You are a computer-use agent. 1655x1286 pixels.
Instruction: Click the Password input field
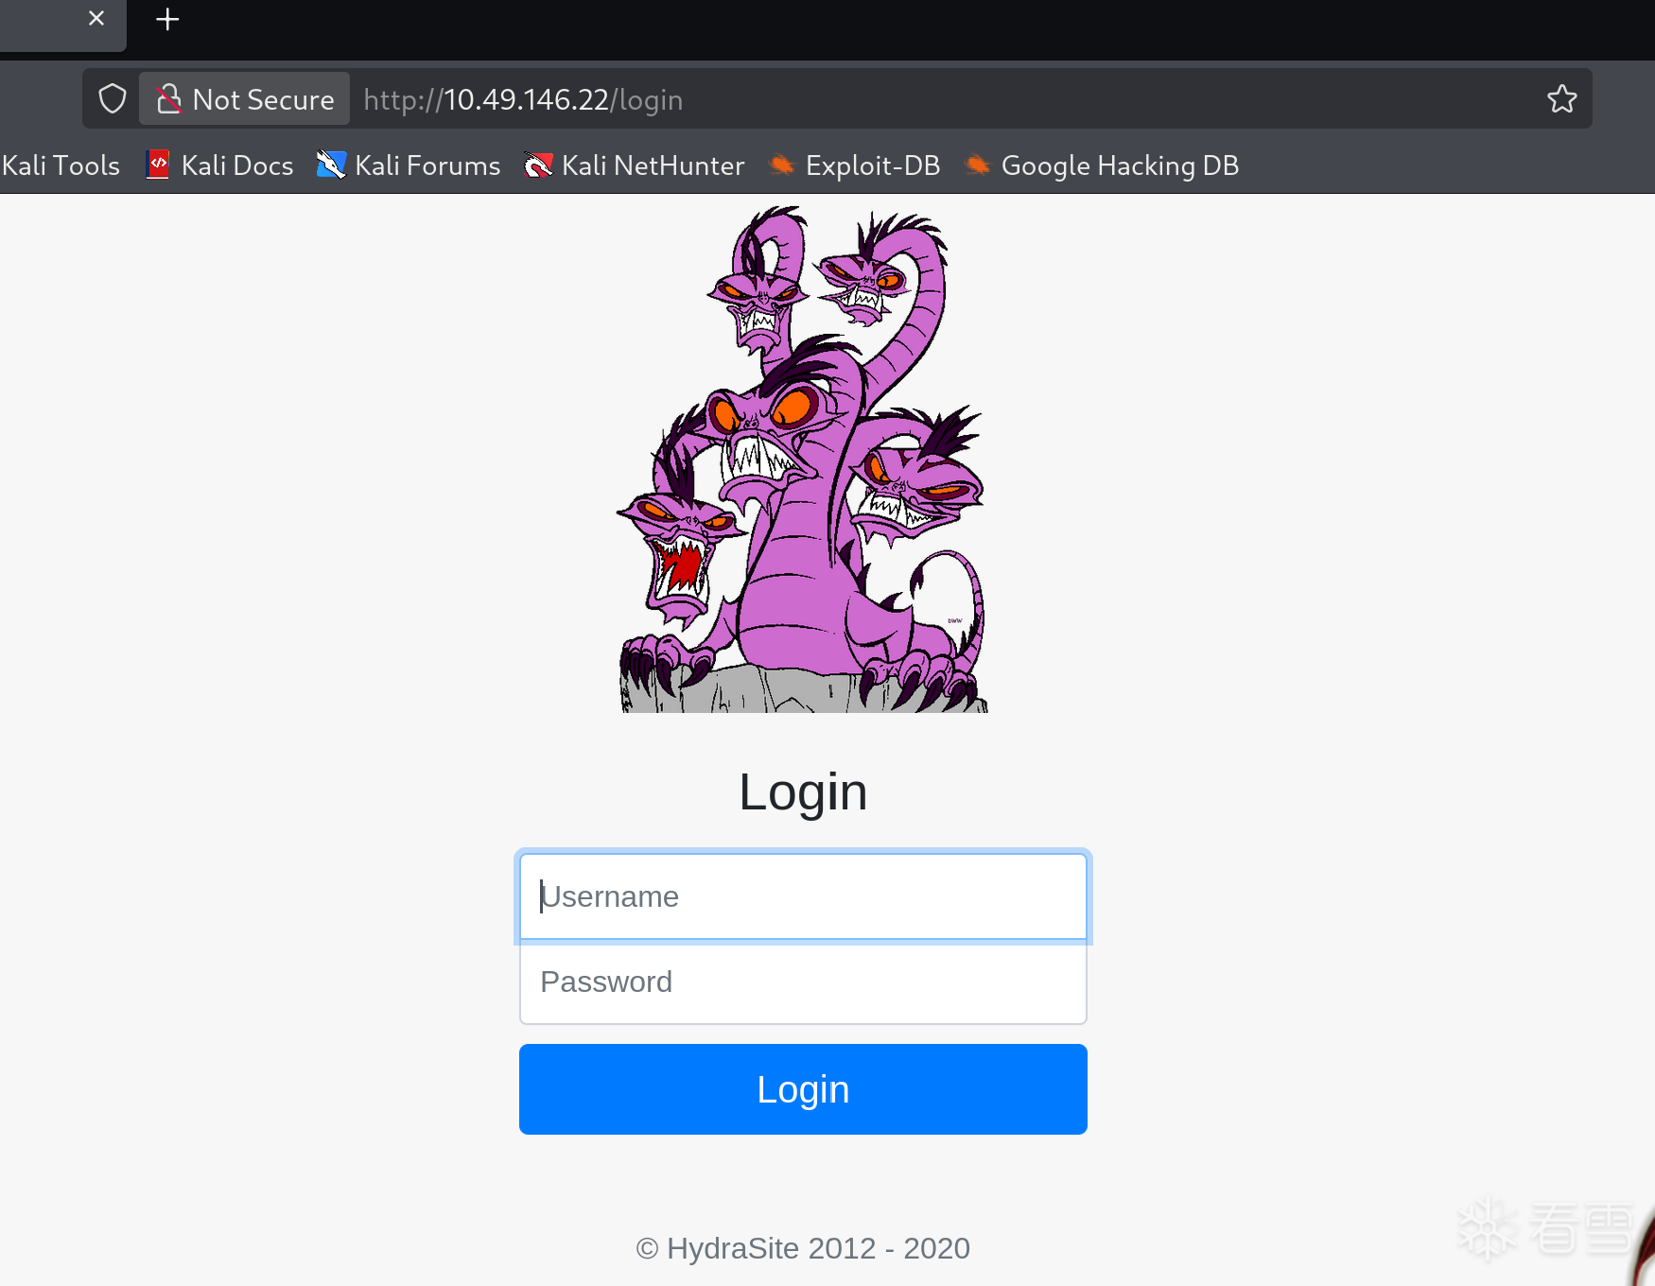(x=803, y=982)
